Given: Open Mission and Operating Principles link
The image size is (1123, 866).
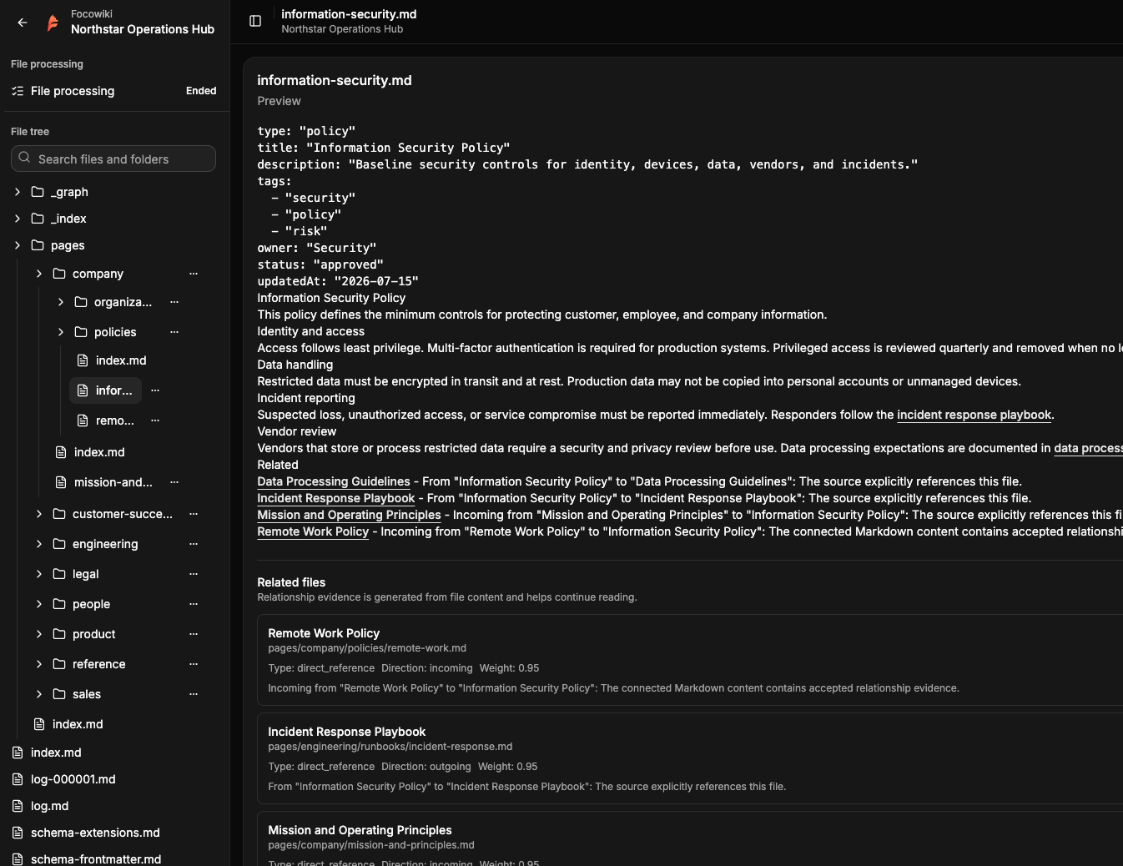Looking at the screenshot, I should (x=349, y=515).
